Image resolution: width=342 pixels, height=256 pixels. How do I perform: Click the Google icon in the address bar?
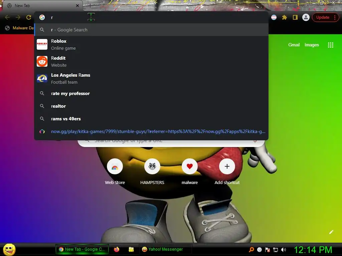pos(42,17)
